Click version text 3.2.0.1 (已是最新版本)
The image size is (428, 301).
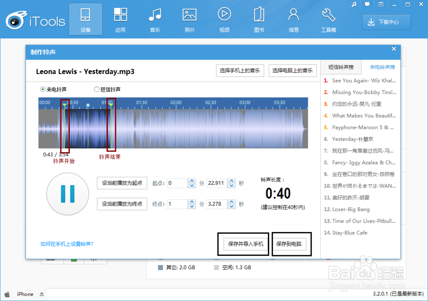point(398,294)
